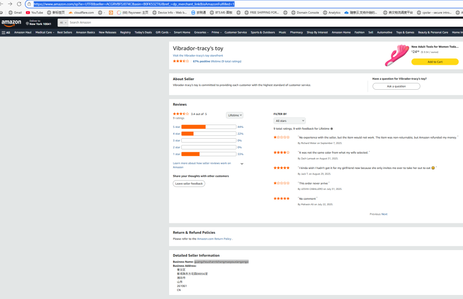This screenshot has width=463, height=299.
Task: Open the Lifetime time period dropdown
Action: 235,115
